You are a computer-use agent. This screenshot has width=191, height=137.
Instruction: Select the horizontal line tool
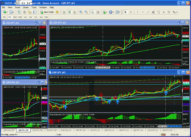pyautogui.click(x=143, y=12)
